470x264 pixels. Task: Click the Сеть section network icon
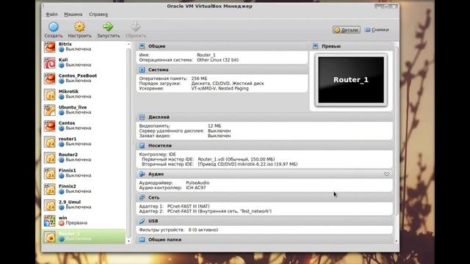(142, 197)
